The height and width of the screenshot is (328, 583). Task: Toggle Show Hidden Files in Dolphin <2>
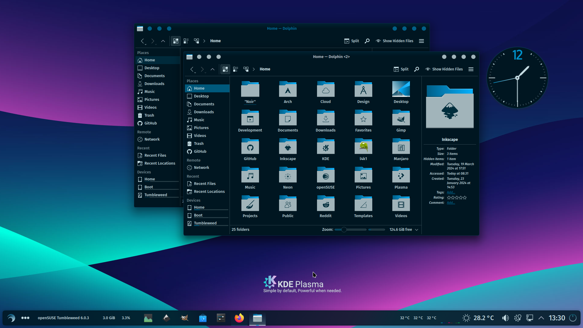click(x=444, y=69)
